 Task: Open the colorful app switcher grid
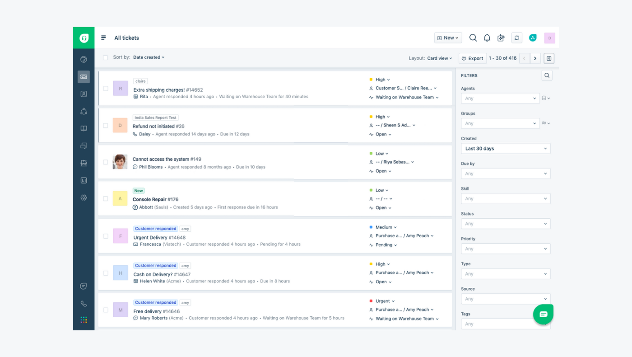click(84, 320)
